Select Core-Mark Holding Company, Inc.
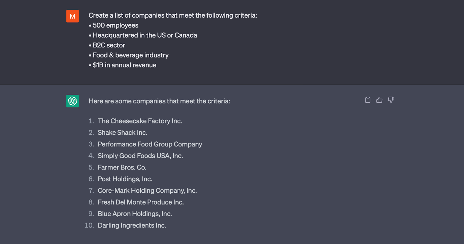Screen dimensions: 464x244 (147, 191)
